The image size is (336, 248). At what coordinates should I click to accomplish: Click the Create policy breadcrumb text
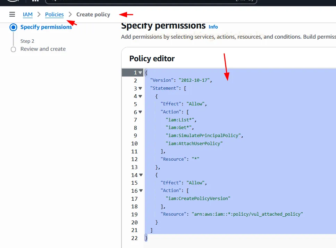(x=93, y=15)
